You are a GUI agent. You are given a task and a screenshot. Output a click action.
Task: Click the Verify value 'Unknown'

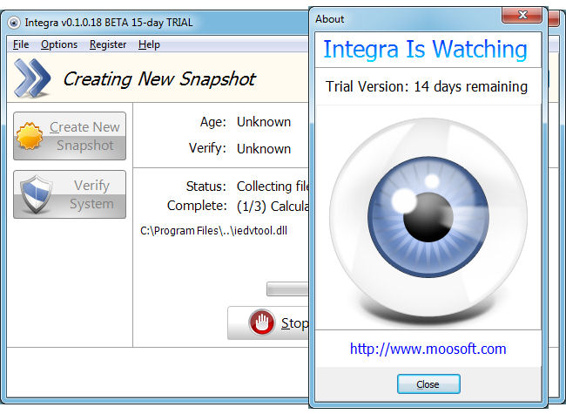pyautogui.click(x=264, y=148)
